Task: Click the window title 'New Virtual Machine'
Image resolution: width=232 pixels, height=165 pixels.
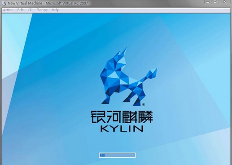Action: 25,3
